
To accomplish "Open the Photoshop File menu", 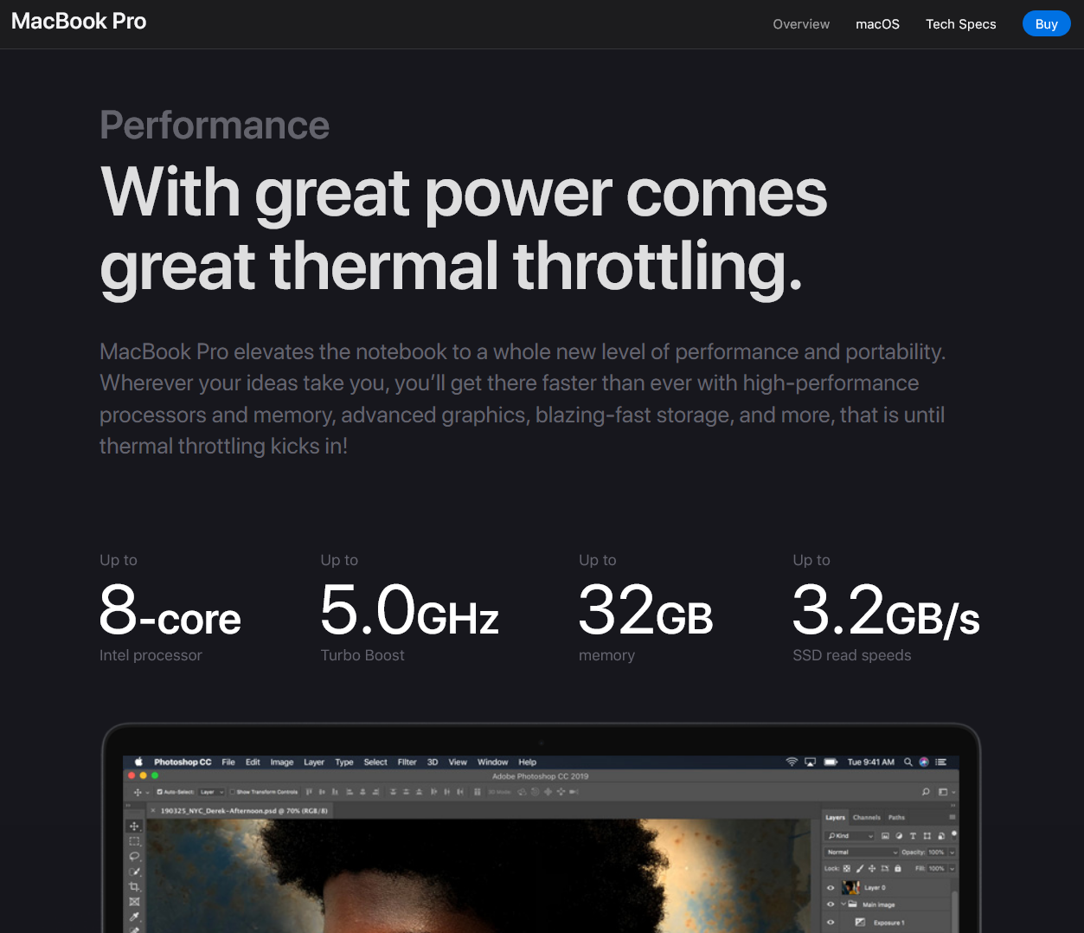I will click(x=228, y=762).
